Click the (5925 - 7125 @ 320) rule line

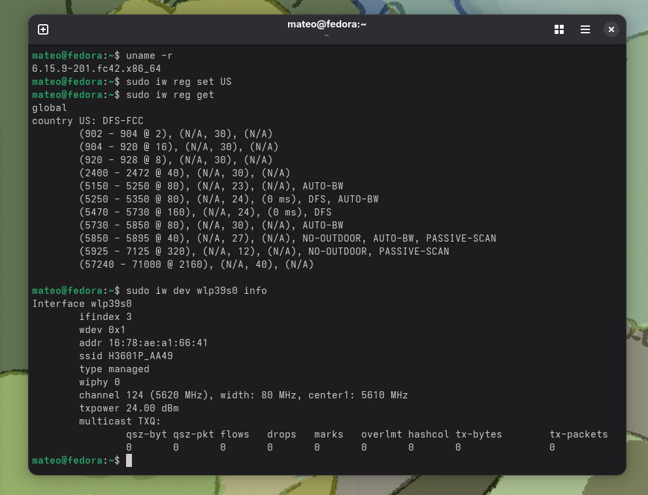pos(264,251)
